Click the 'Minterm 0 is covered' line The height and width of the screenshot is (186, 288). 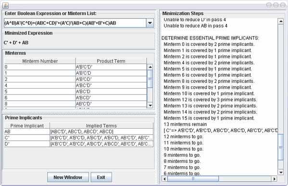(209, 44)
